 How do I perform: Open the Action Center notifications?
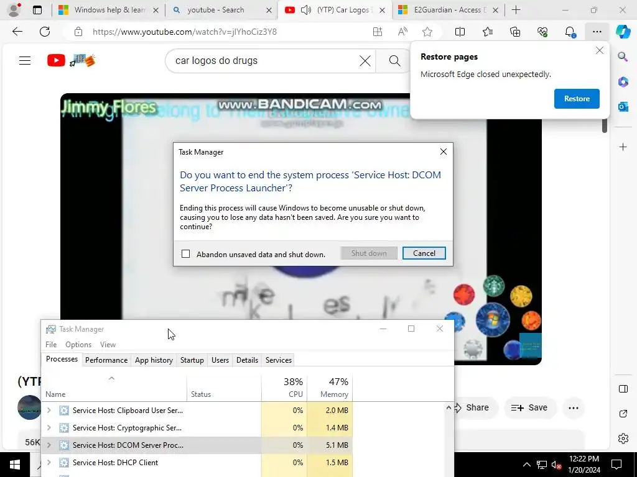point(616,465)
